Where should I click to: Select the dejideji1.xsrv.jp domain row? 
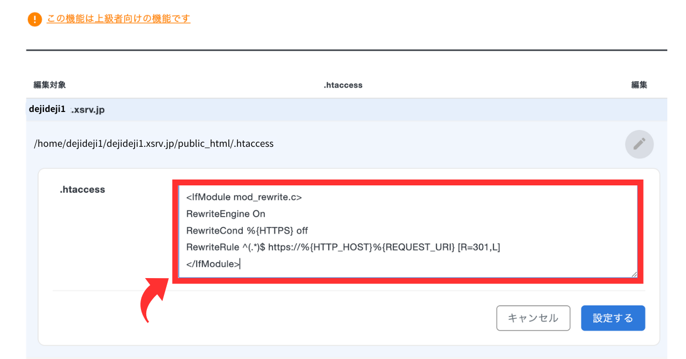[67, 109]
